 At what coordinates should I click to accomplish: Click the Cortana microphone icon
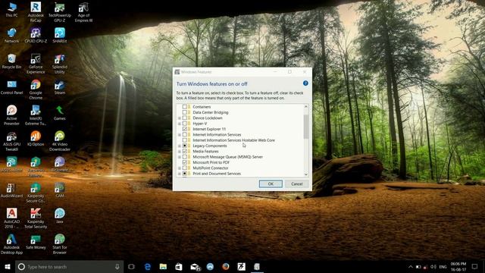click(117, 266)
